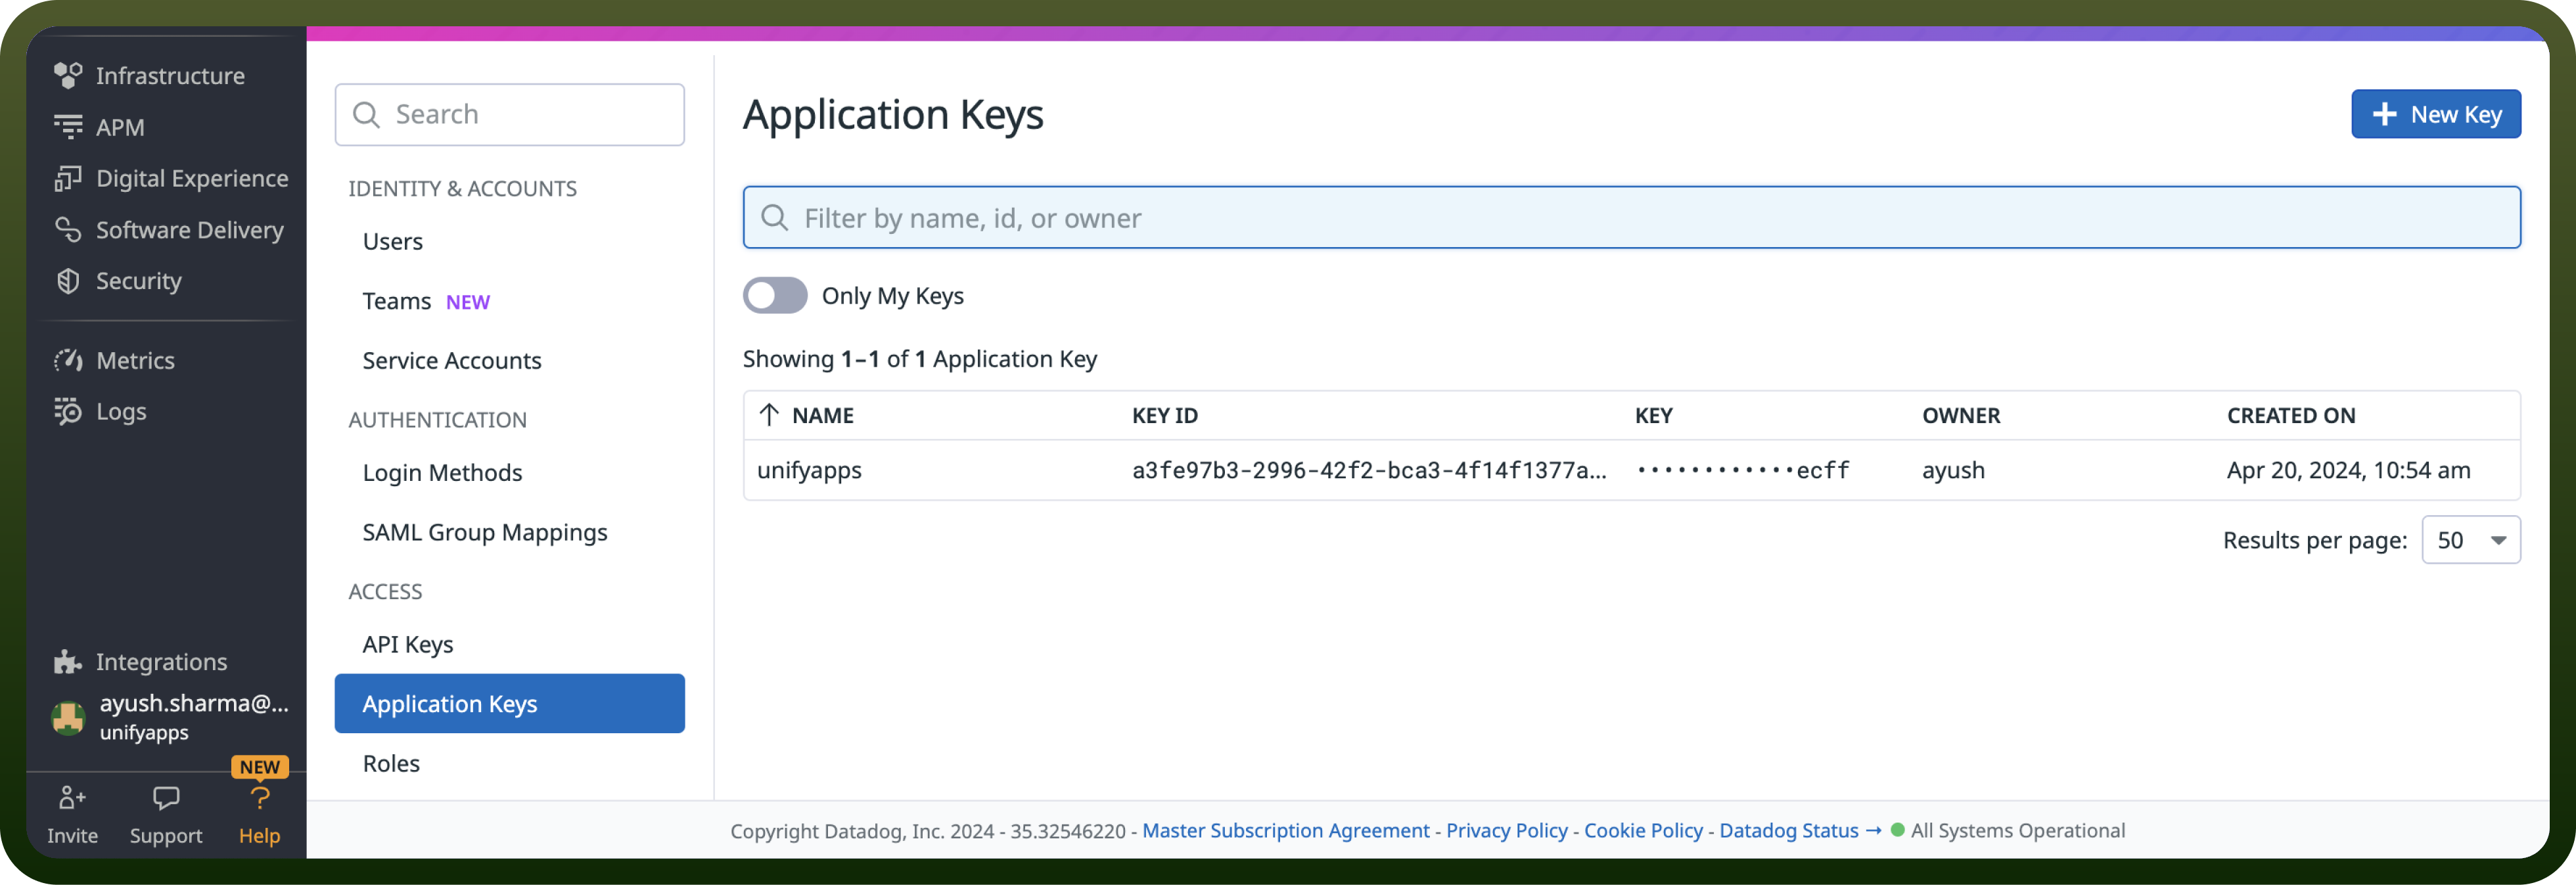Sort by the KEY ID column header
2576x885 pixels.
[x=1164, y=415]
